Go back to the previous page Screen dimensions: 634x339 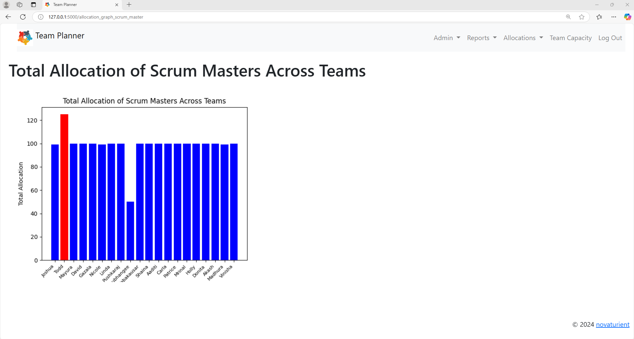tap(8, 17)
